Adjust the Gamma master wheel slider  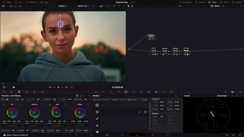click(34, 126)
